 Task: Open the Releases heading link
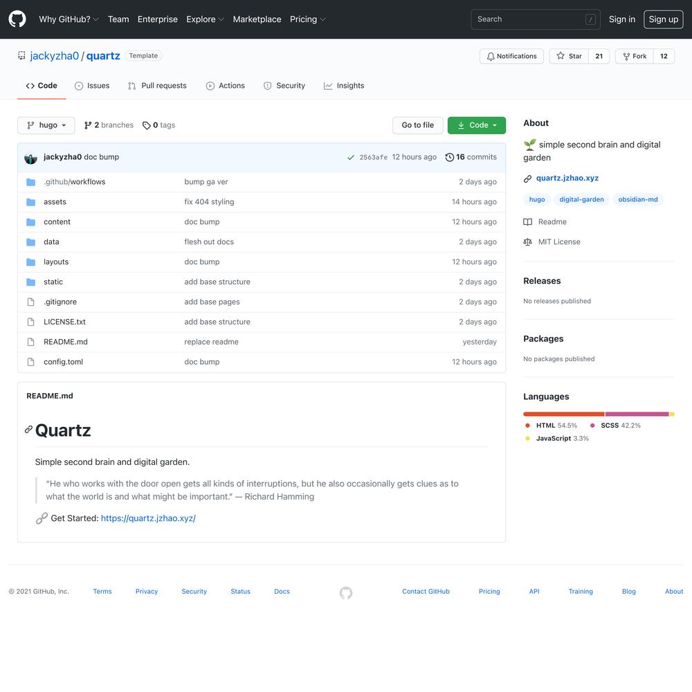(542, 281)
